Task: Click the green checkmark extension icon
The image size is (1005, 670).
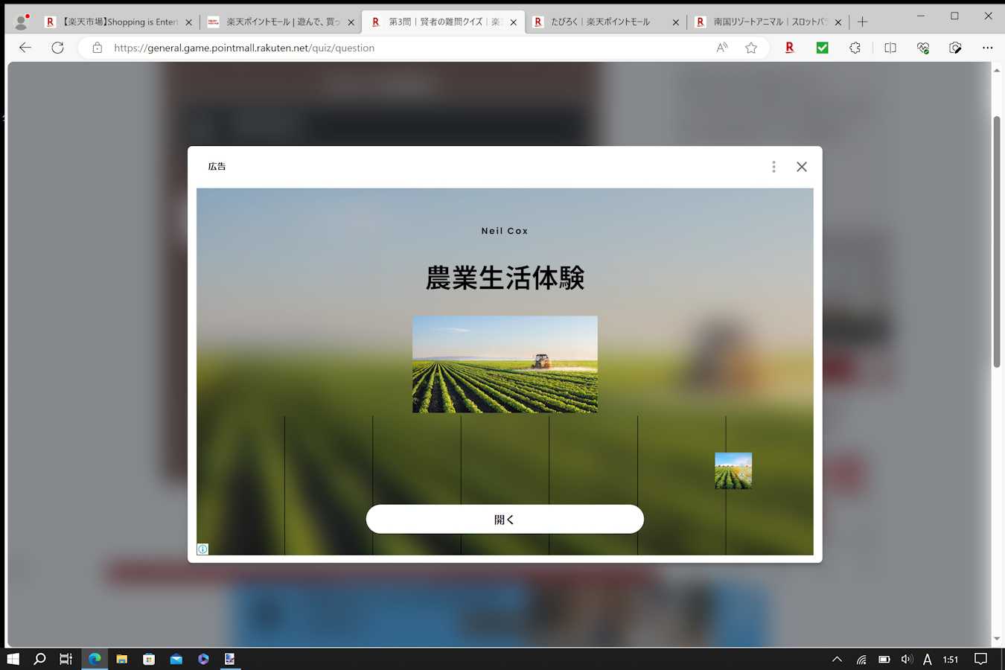Action: pos(823,48)
